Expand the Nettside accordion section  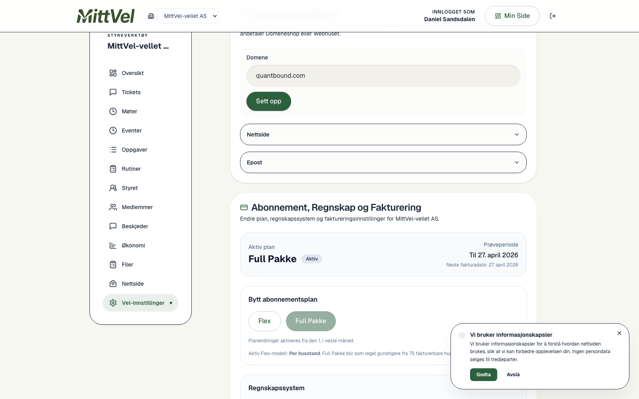click(383, 134)
